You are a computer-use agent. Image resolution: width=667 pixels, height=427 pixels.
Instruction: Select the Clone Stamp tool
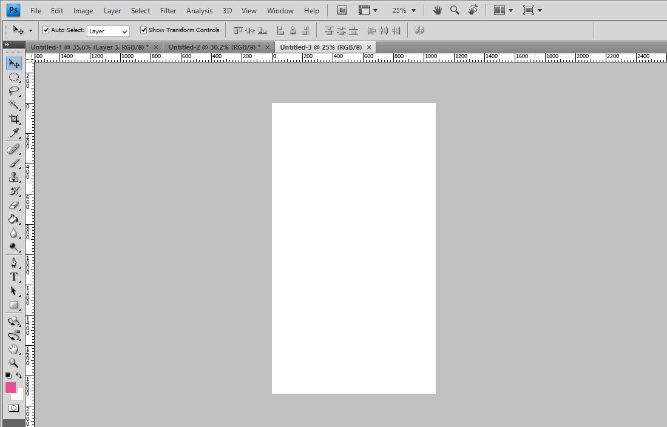tap(14, 177)
